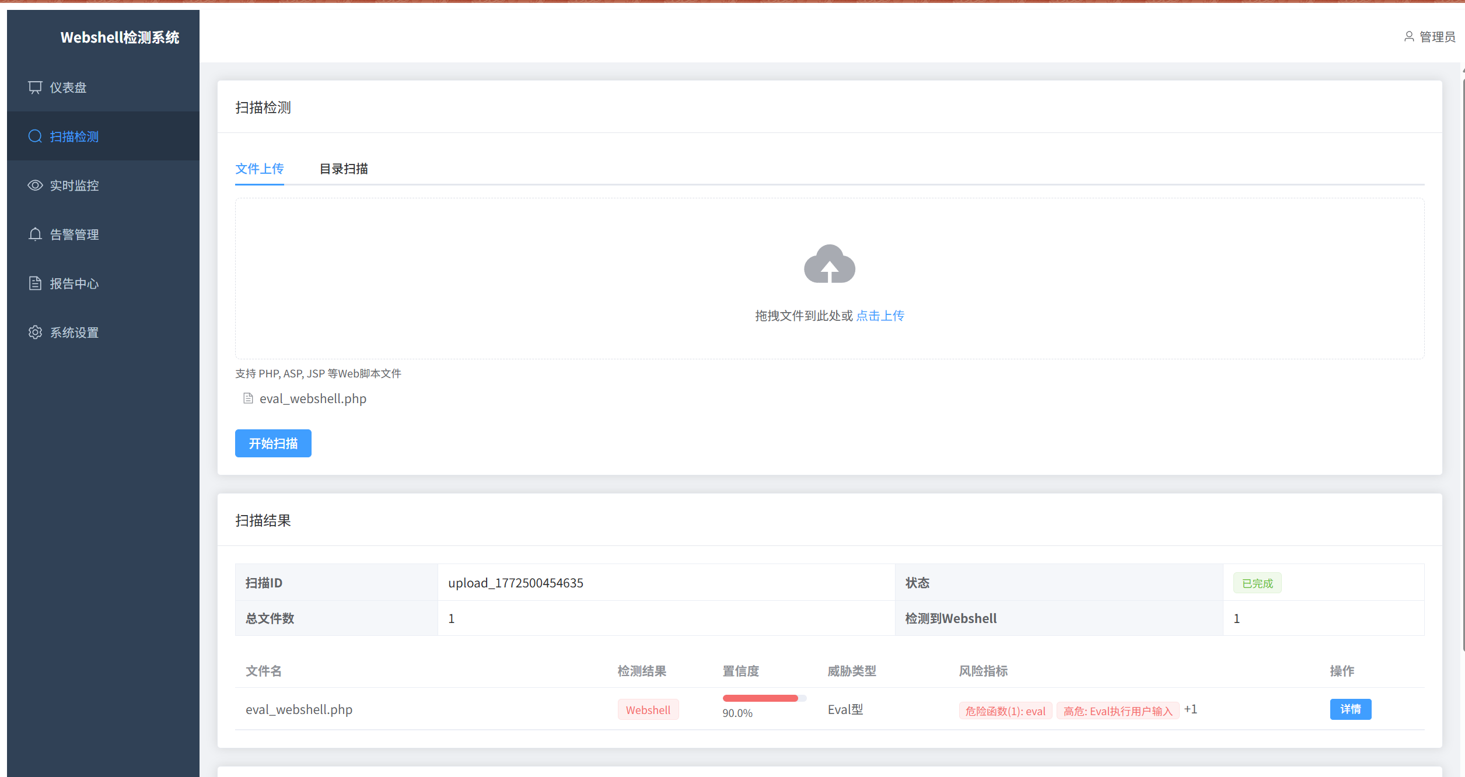The height and width of the screenshot is (777, 1465).
Task: Click the administrator user icon
Action: click(1408, 37)
